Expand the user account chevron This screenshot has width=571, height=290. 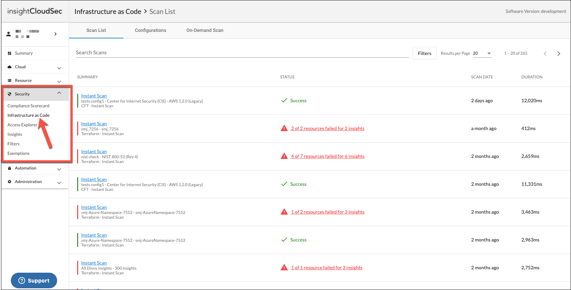[55, 34]
